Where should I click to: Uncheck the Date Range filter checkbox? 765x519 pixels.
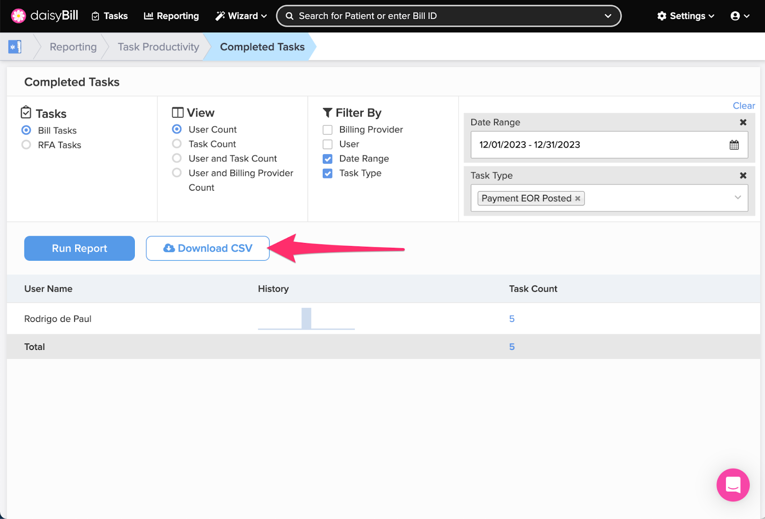pyautogui.click(x=328, y=159)
